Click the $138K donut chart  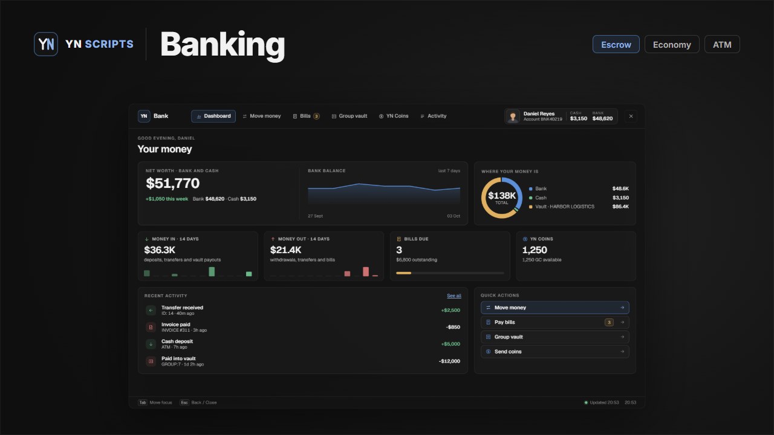pyautogui.click(x=502, y=198)
